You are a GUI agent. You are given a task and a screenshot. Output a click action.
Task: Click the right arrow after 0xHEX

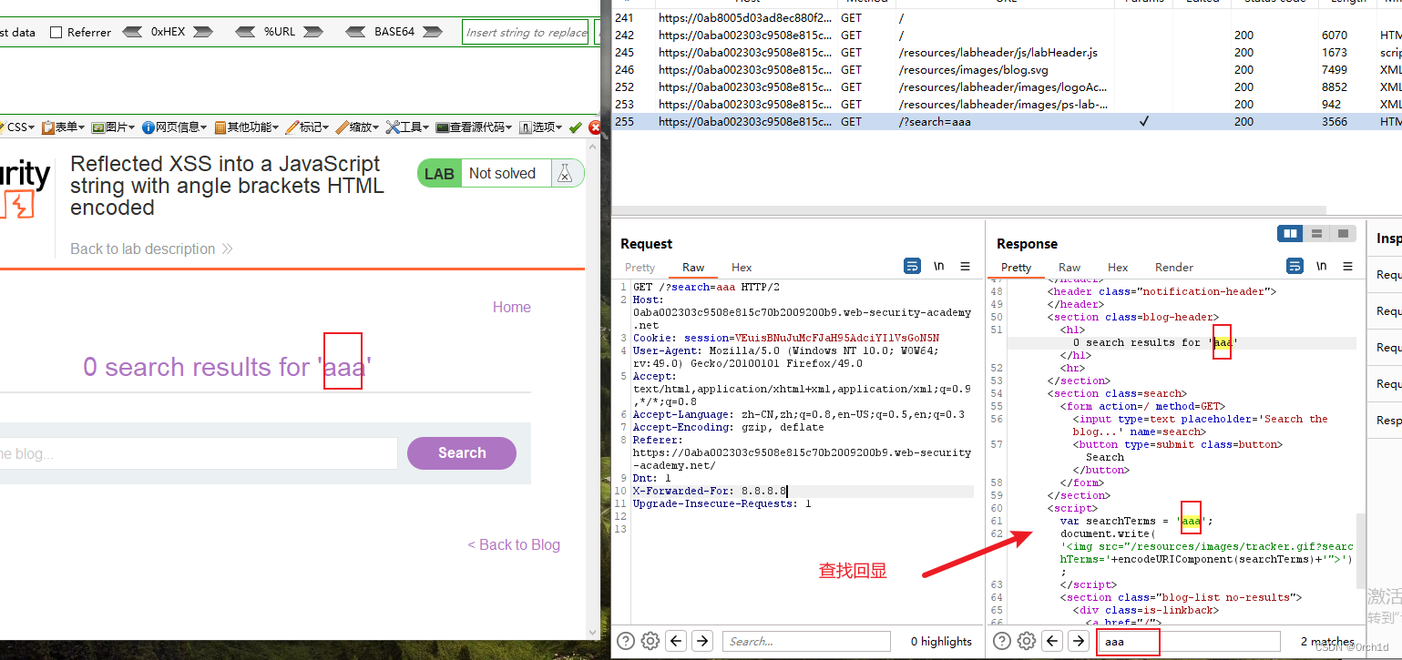point(202,32)
